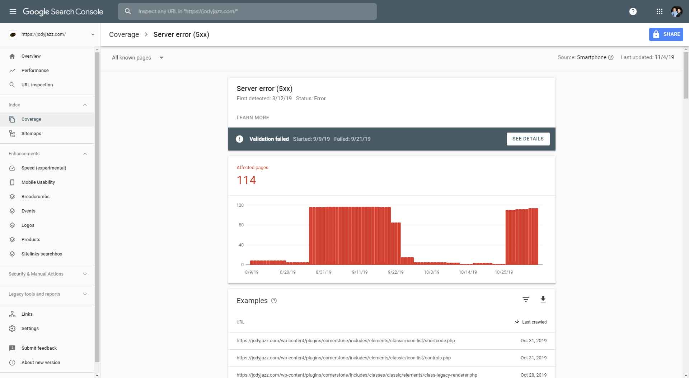This screenshot has width=689, height=378.
Task: Click the Overview home icon
Action: tap(12, 56)
